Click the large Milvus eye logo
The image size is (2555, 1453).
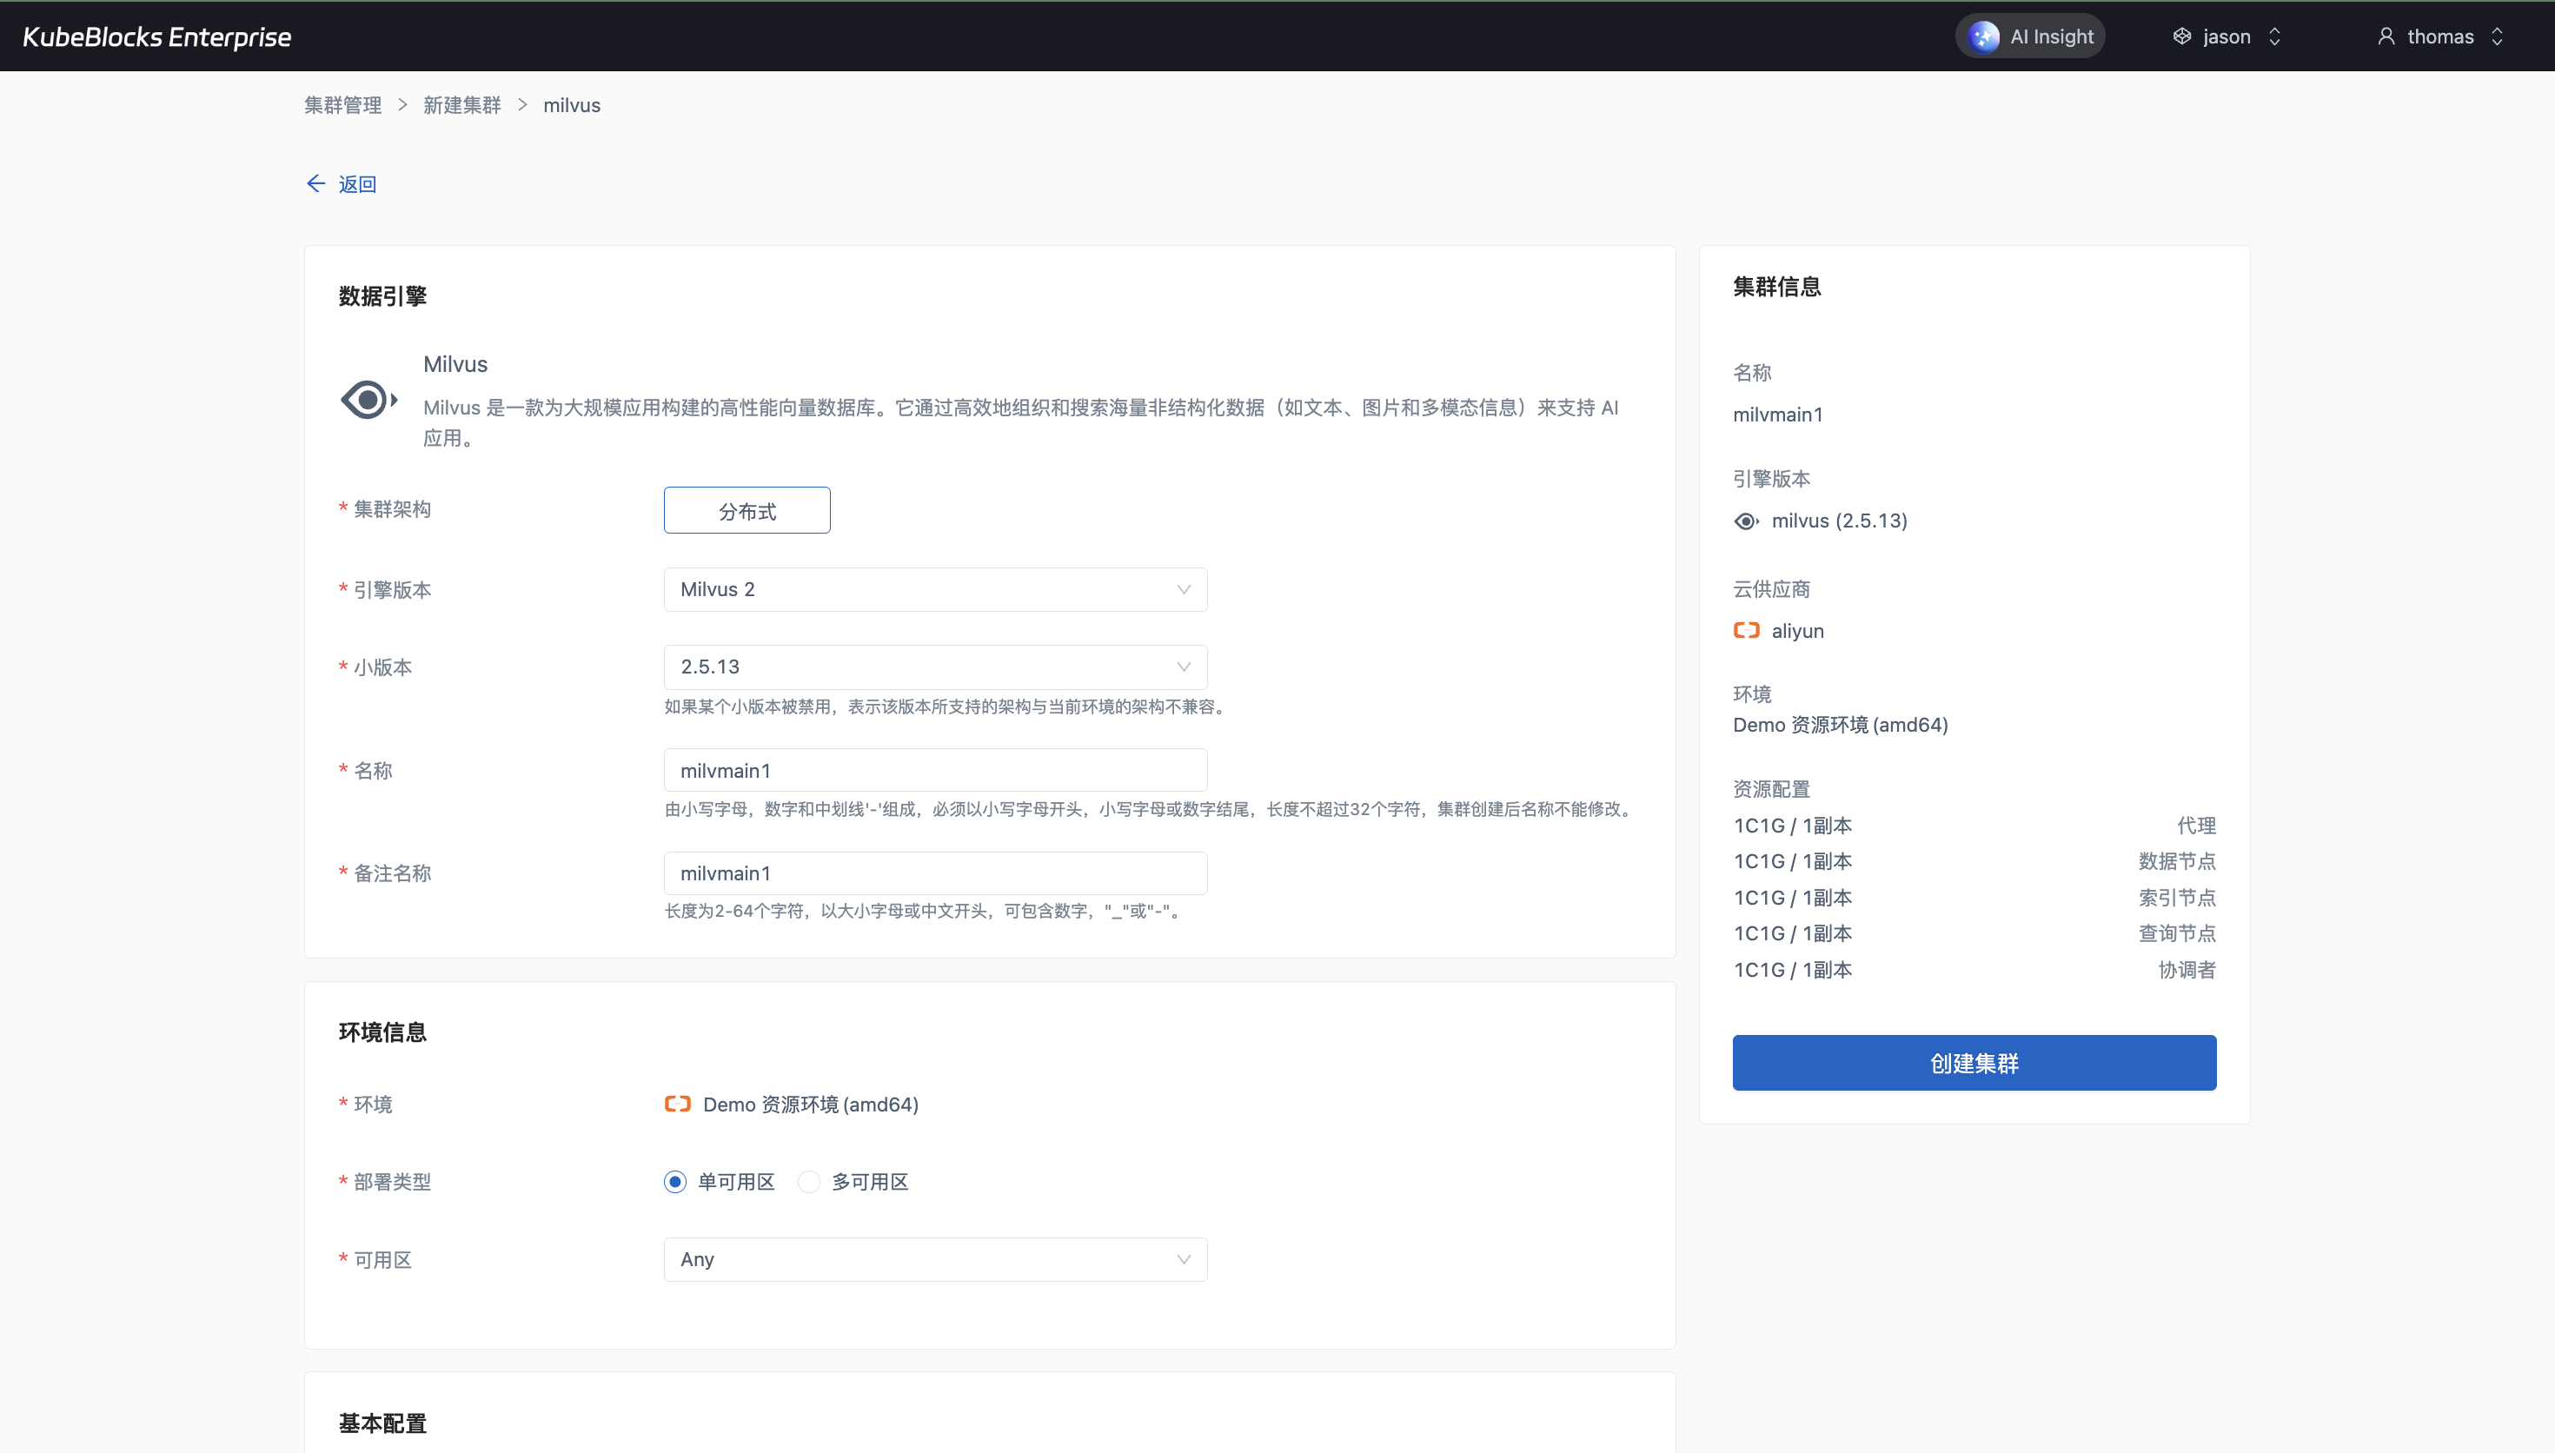pos(368,400)
